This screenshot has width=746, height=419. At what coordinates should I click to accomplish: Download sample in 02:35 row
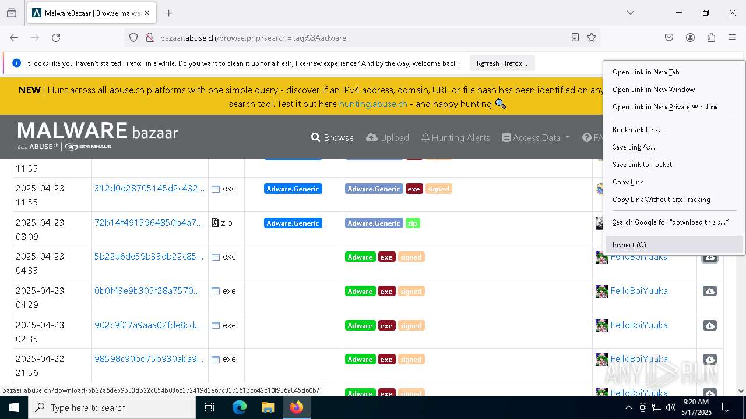[710, 326]
